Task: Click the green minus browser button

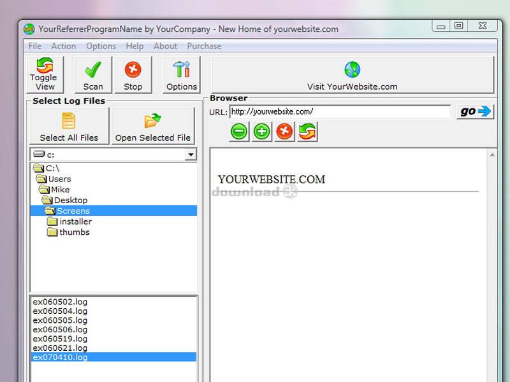Action: pos(239,132)
